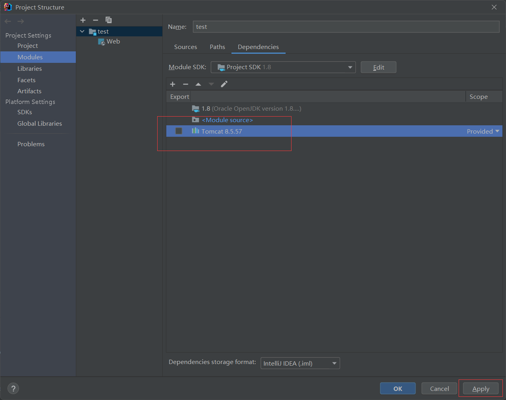Open Project settings
The width and height of the screenshot is (506, 400).
coord(28,46)
